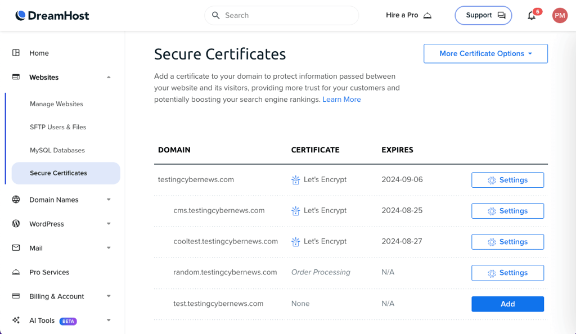Select Secure Certificates in the sidebar

pyautogui.click(x=66, y=173)
